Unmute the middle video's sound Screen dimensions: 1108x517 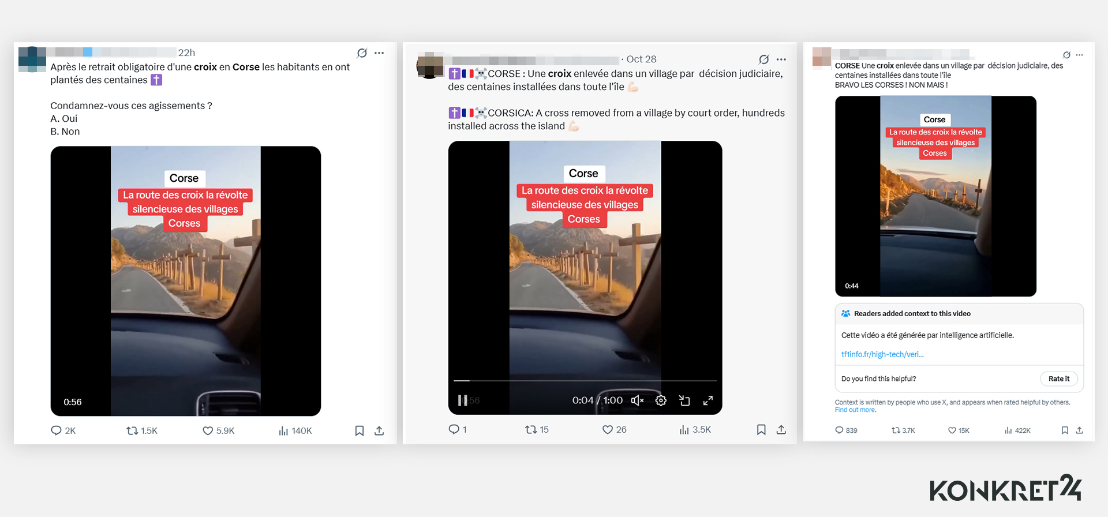click(637, 400)
